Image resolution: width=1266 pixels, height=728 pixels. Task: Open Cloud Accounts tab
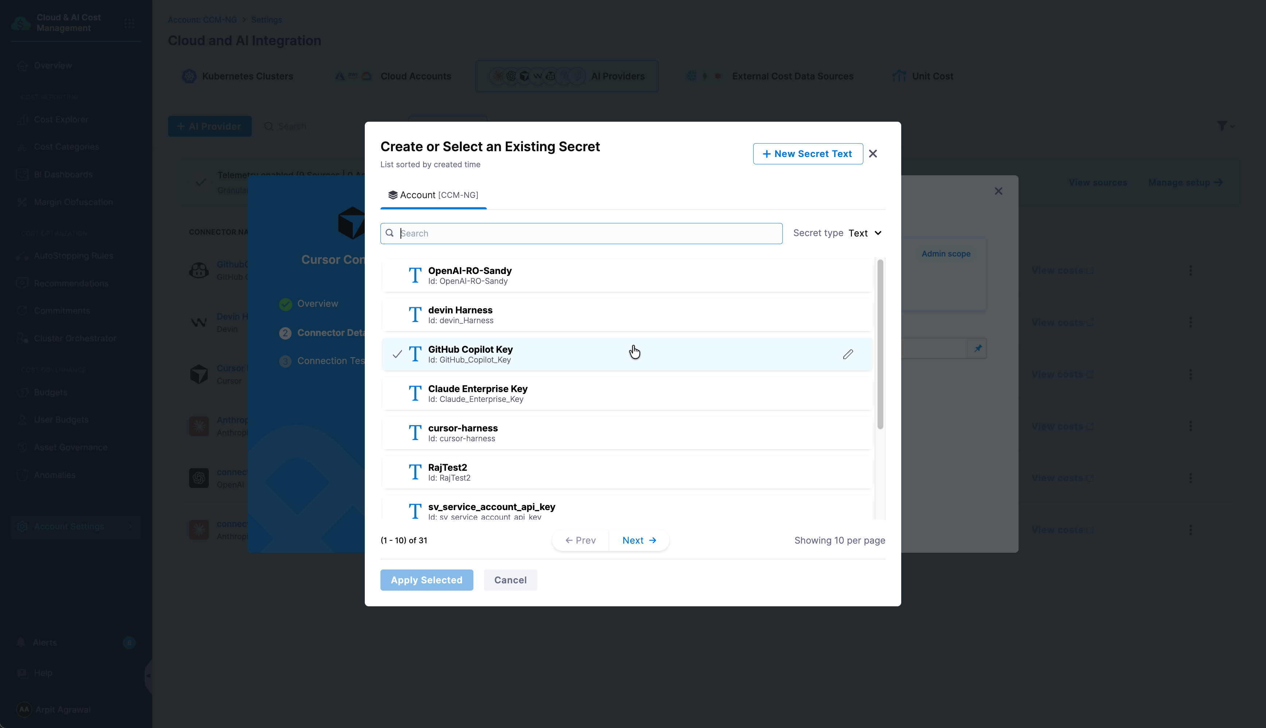(392, 76)
